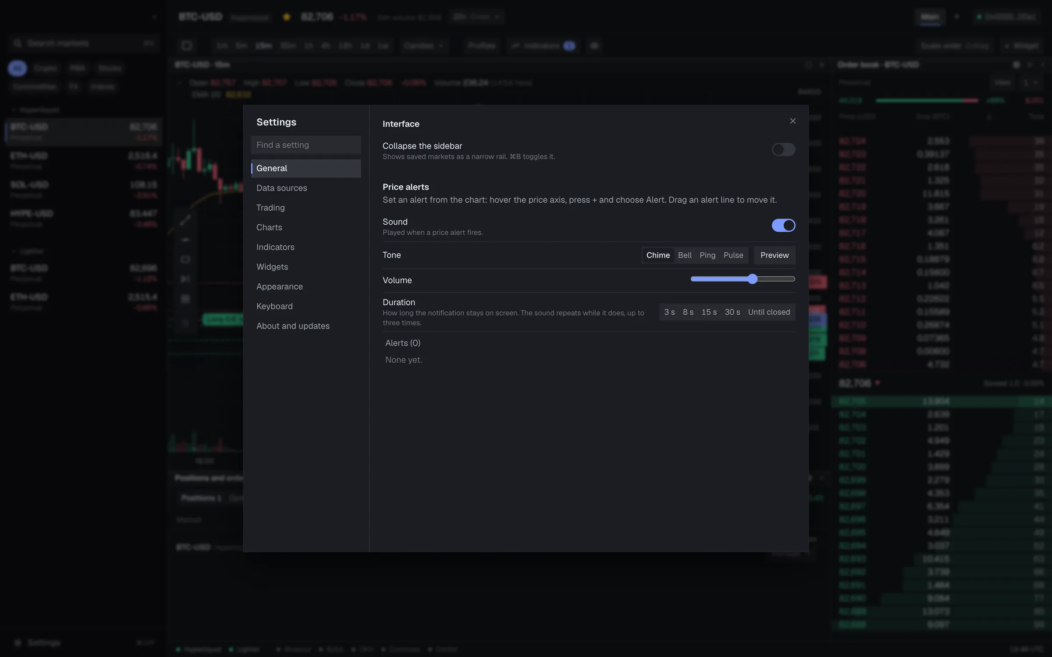Close the Settings dialog with the X
The width and height of the screenshot is (1052, 657).
pos(793,121)
